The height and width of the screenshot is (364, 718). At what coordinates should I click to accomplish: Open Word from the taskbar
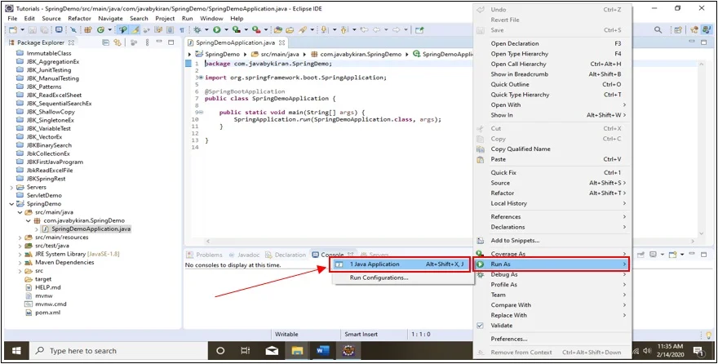tap(323, 351)
